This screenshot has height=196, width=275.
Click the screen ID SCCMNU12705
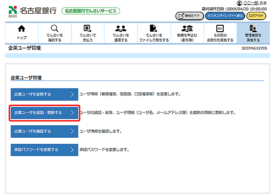click(253, 48)
